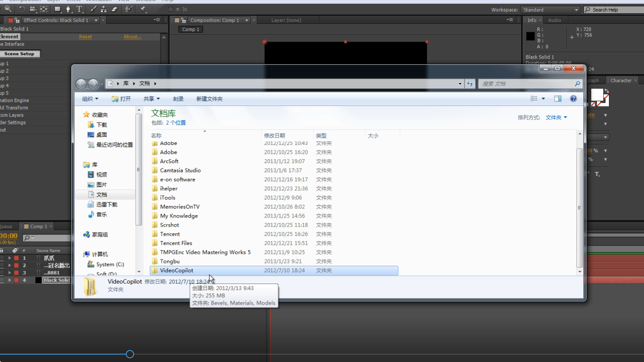This screenshot has width=644, height=362.
Task: Click 打开 in the Explorer toolbar
Action: (121, 99)
